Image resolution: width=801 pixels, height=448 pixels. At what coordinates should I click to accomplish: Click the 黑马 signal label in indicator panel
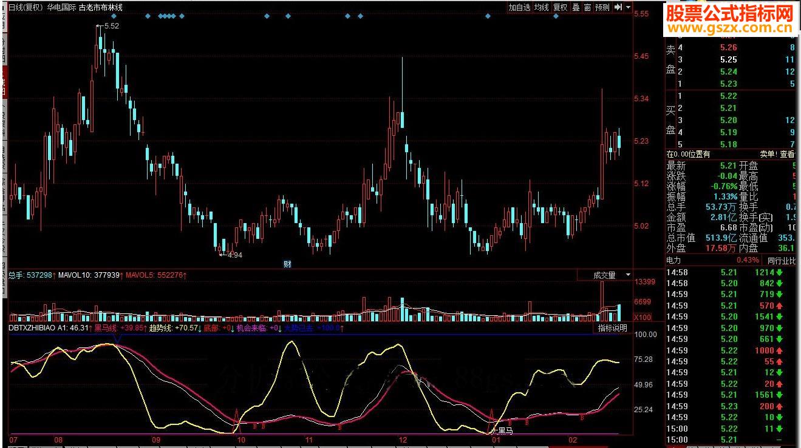coord(505,431)
